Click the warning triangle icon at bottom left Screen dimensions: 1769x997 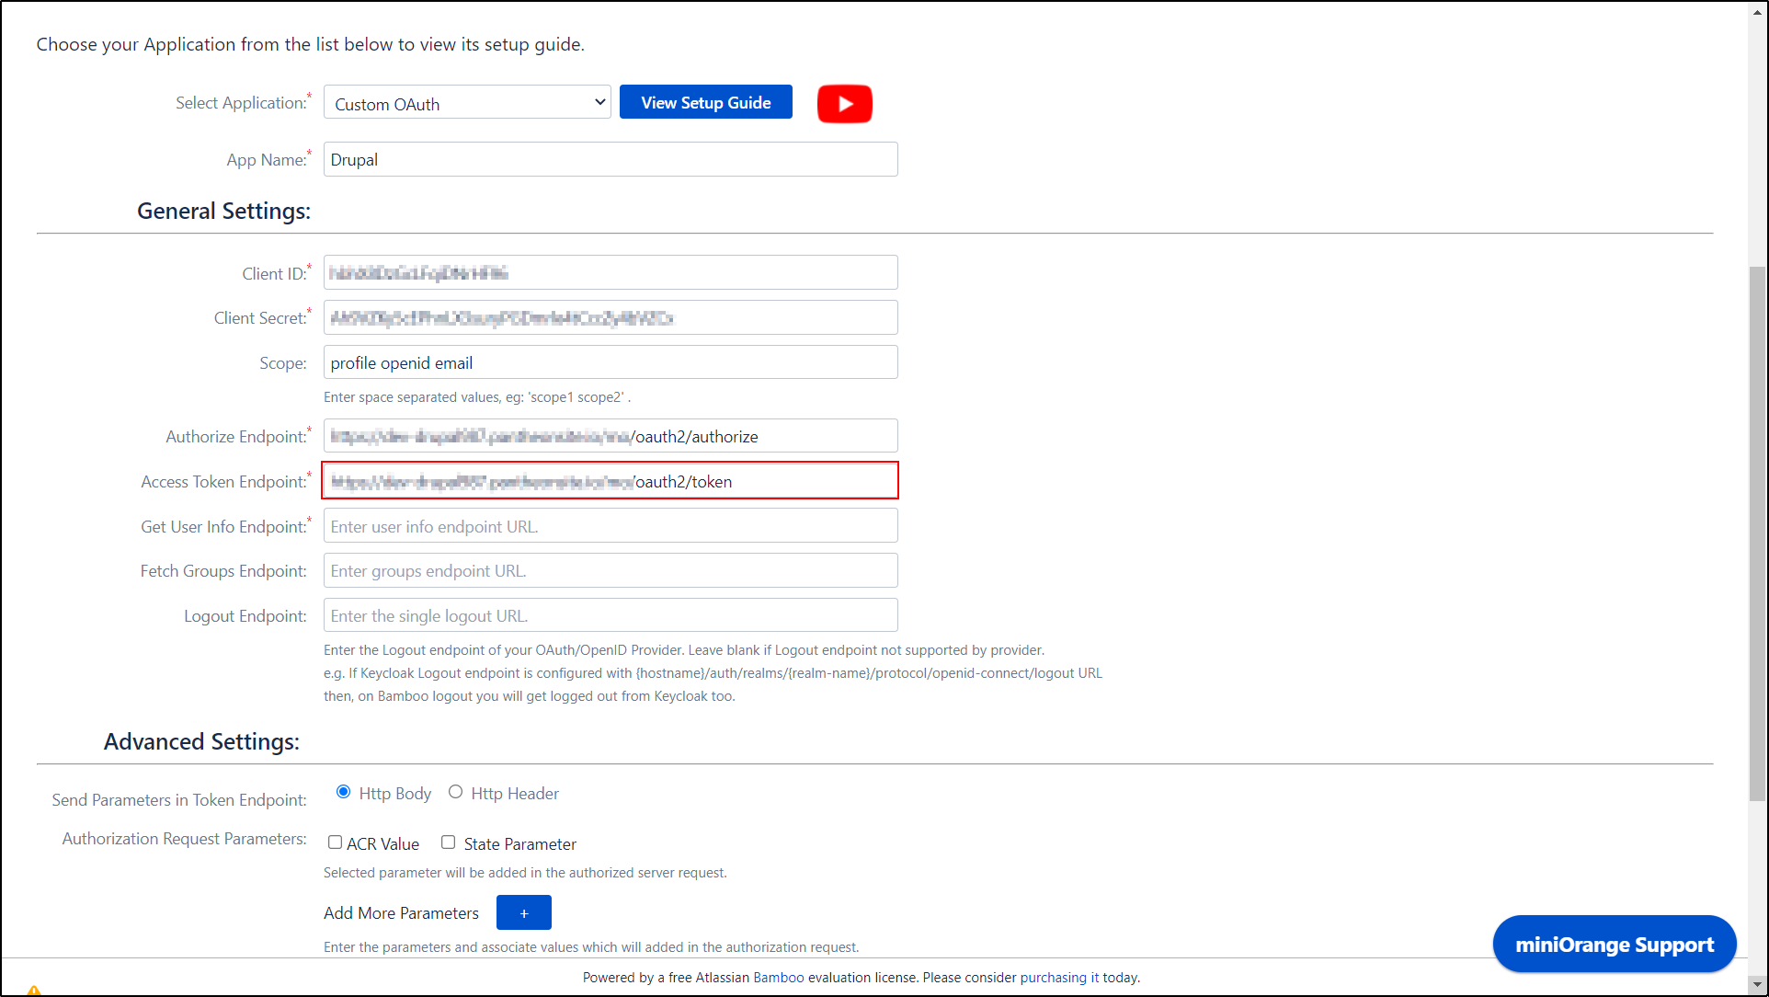(34, 990)
